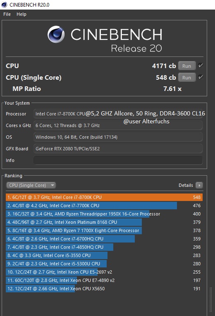
Task: Click the Cinebench app icon in title bar
Action: point(4,5)
